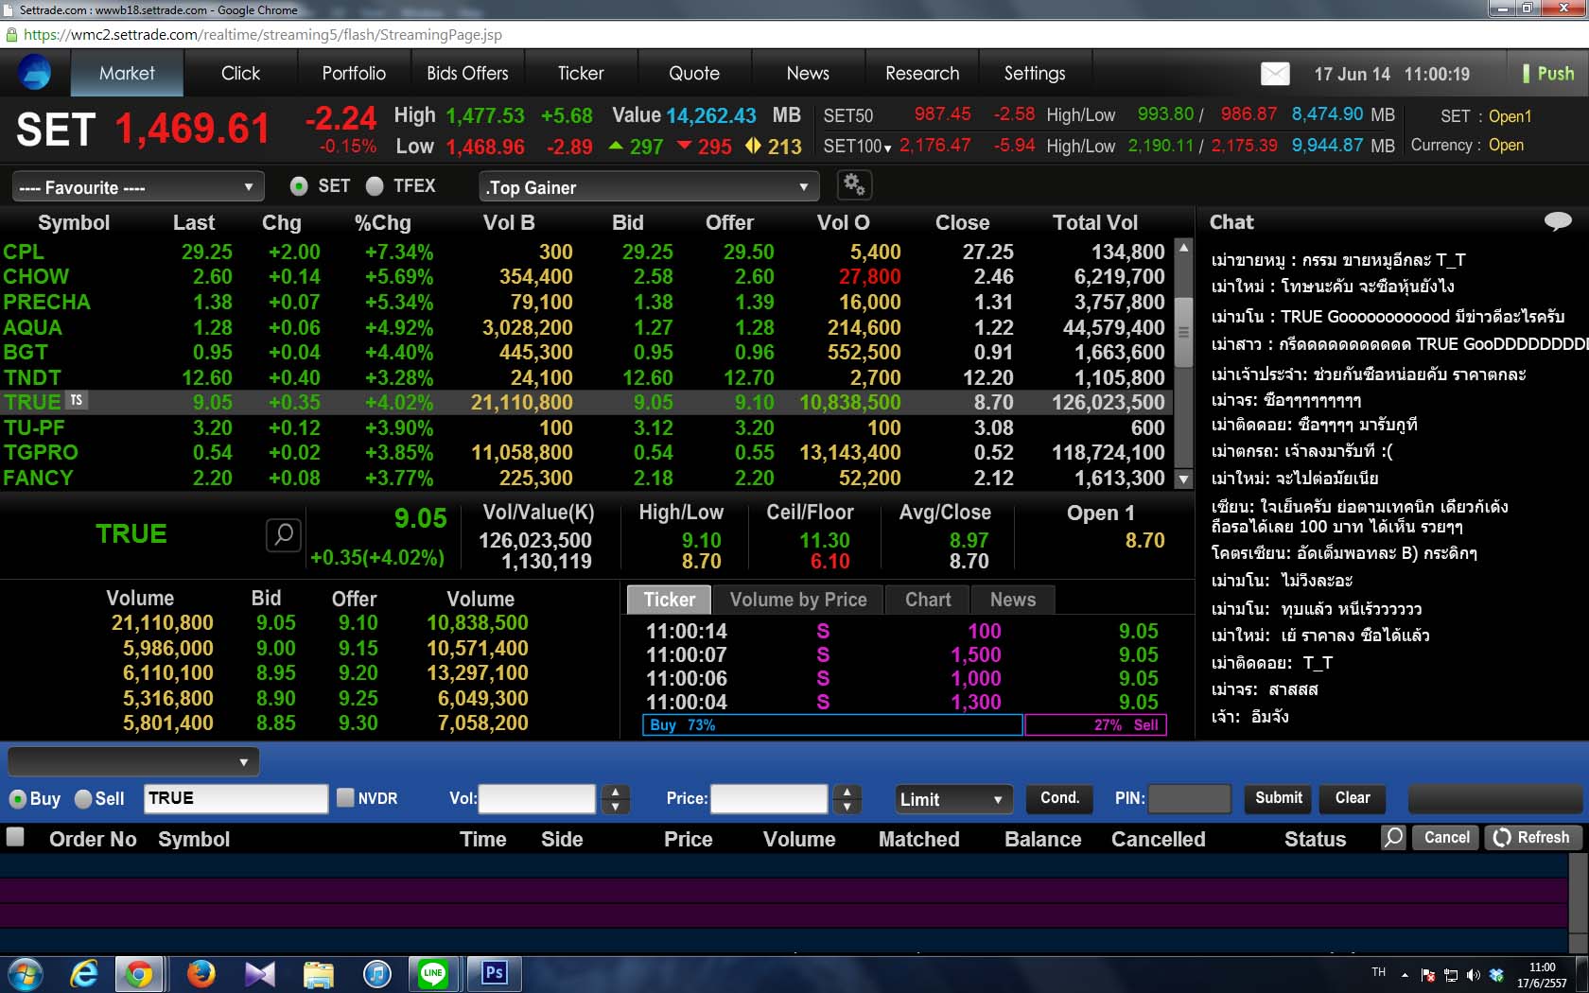1589x993 pixels.
Task: Click the magnifier search beside TRUE quote
Action: point(284,534)
